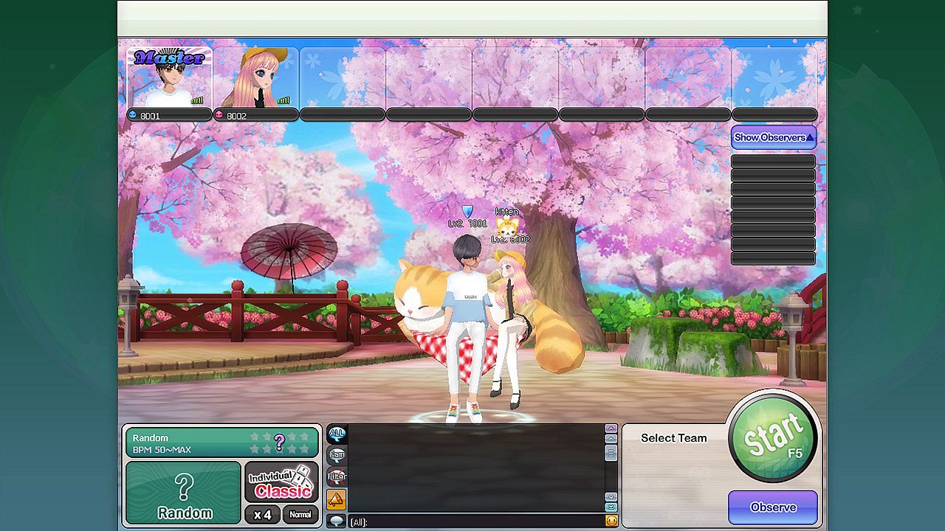Click the chat scroll up arrow

(611, 438)
